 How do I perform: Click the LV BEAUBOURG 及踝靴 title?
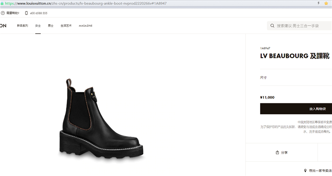295,56
